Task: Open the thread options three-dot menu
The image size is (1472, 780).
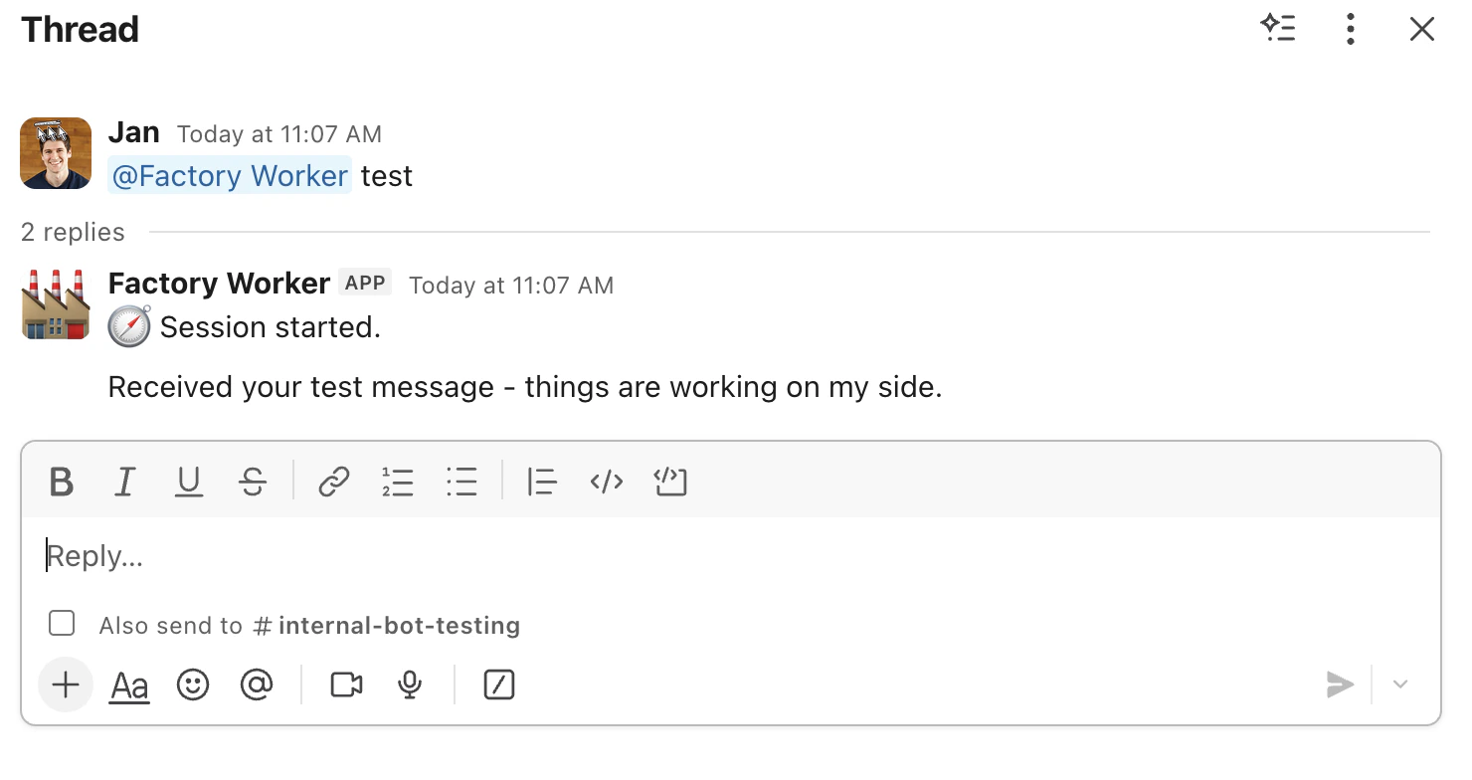Action: click(x=1350, y=29)
